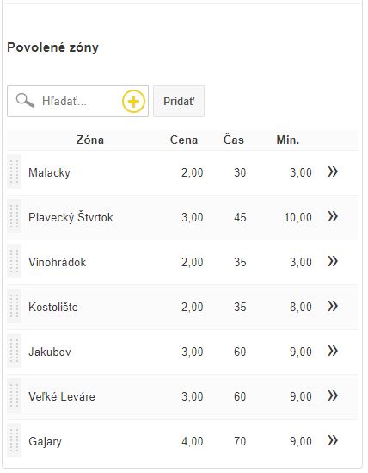
Task: Click the yellow plus icon in search box
Action: point(133,102)
